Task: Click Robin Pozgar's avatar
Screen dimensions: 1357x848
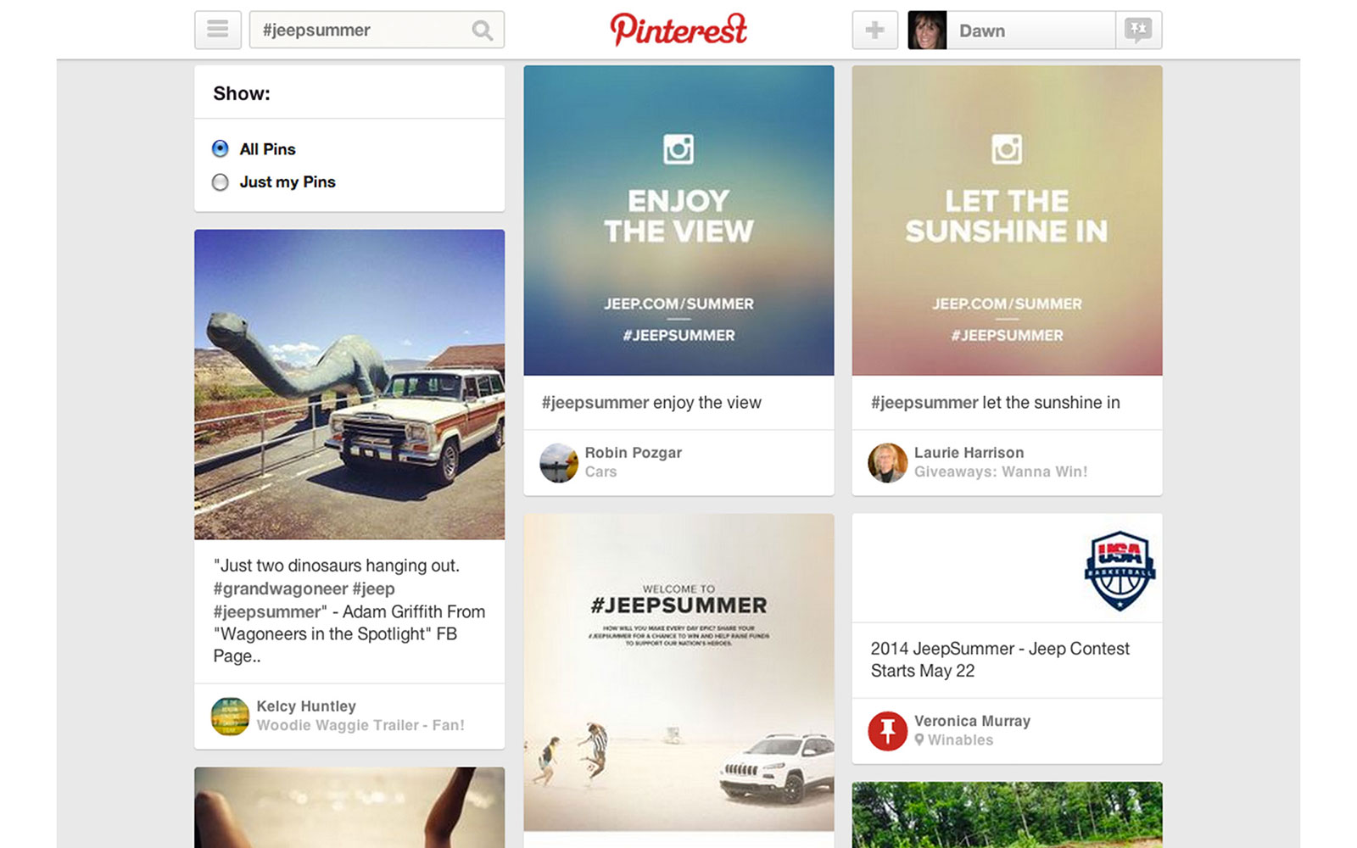Action: (x=559, y=462)
